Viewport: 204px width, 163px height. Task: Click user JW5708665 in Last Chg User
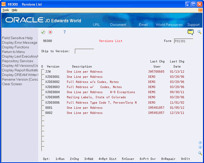(x=156, y=72)
